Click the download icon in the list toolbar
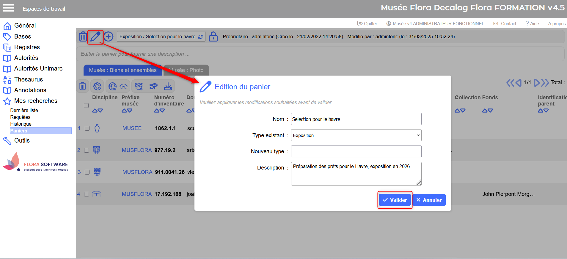This screenshot has width=567, height=259. pos(168,86)
